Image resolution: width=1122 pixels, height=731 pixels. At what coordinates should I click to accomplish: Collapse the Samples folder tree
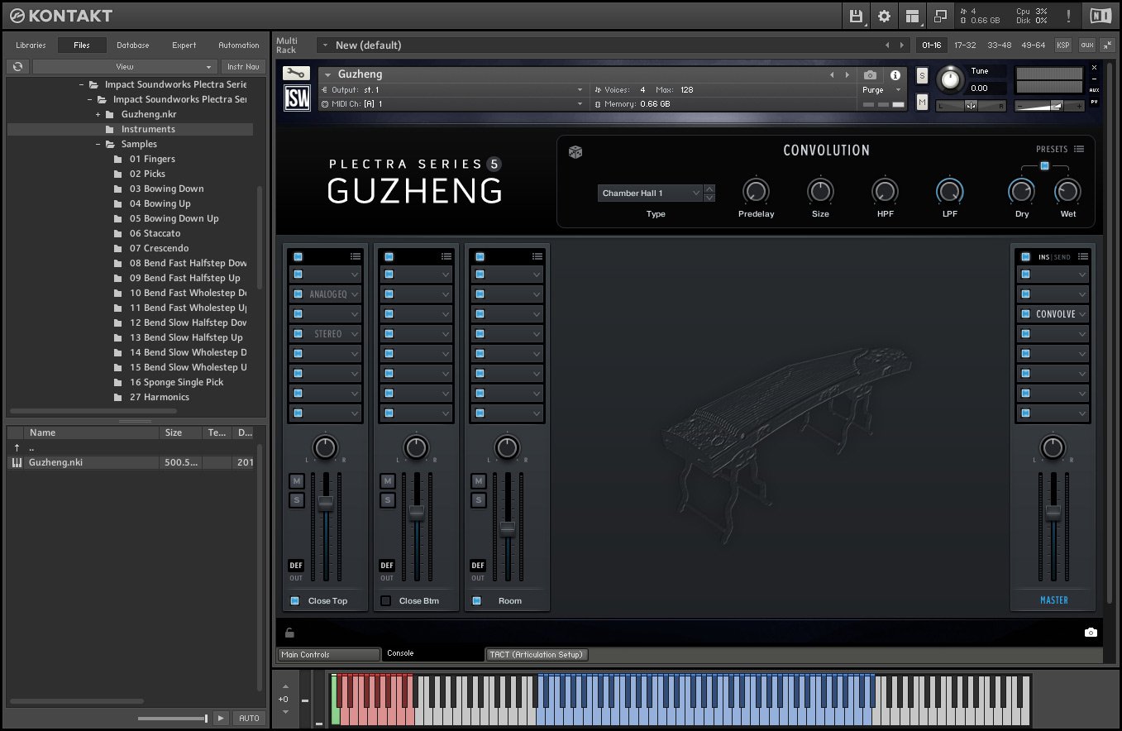(98, 144)
